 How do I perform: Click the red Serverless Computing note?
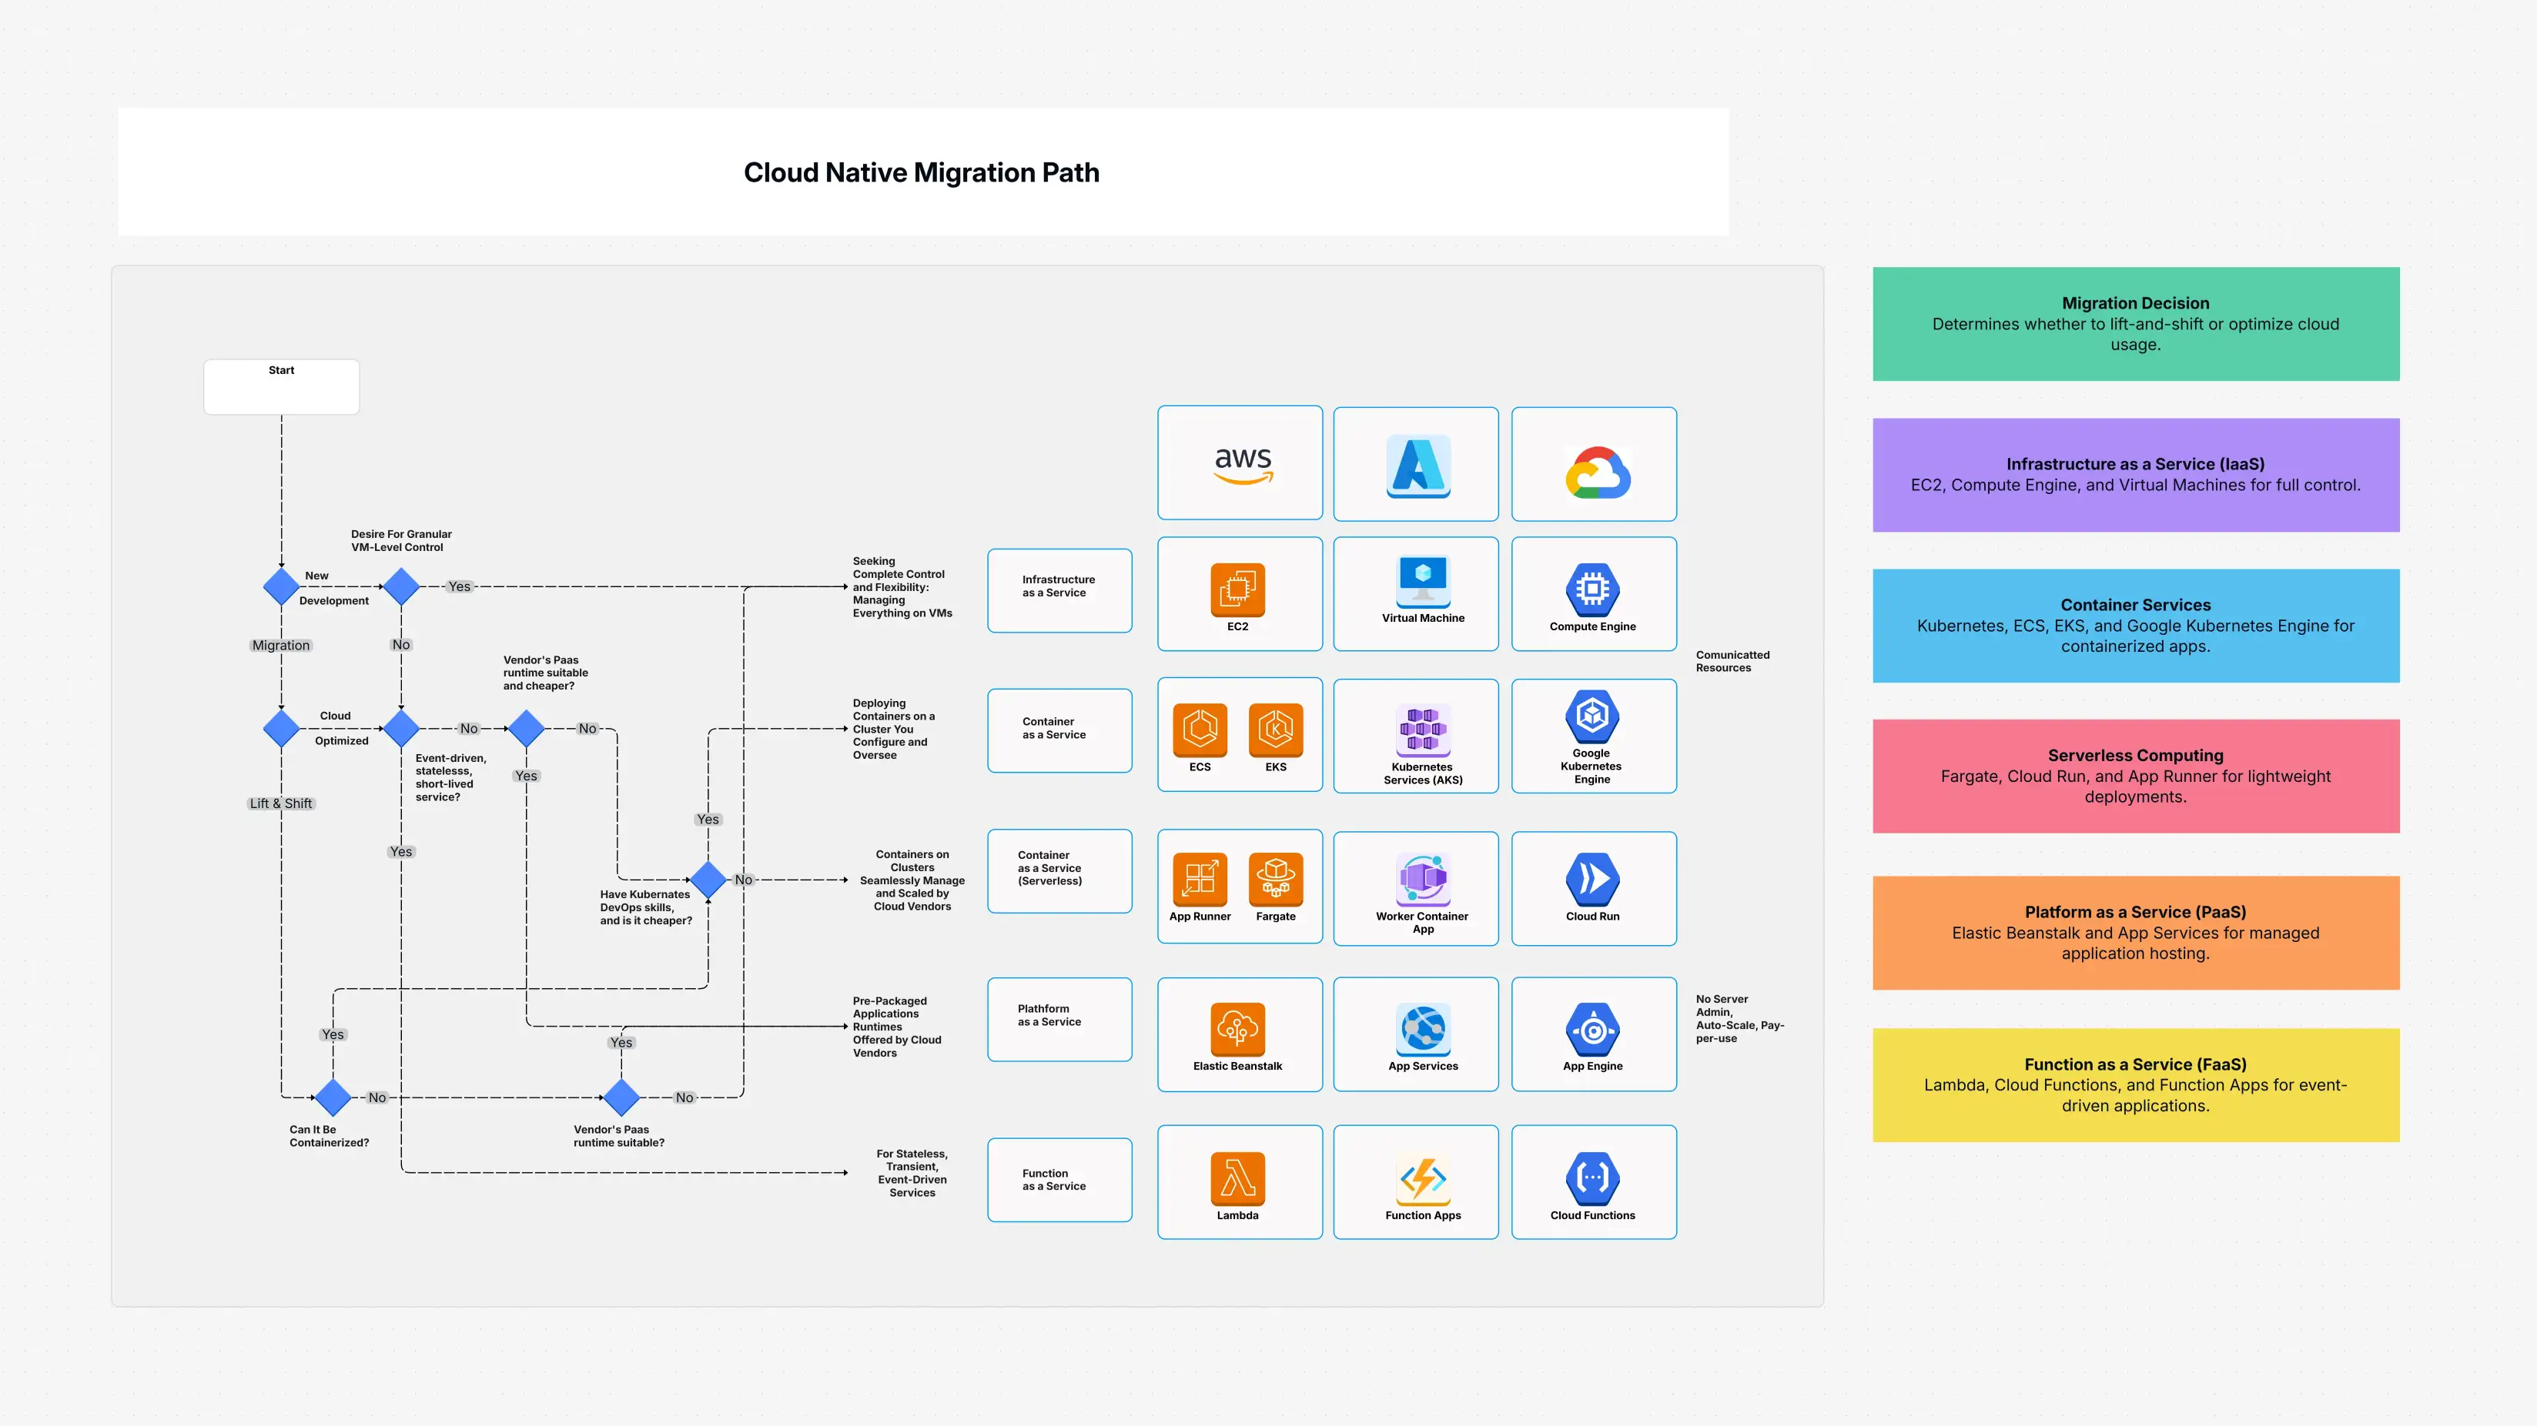pyautogui.click(x=2135, y=776)
